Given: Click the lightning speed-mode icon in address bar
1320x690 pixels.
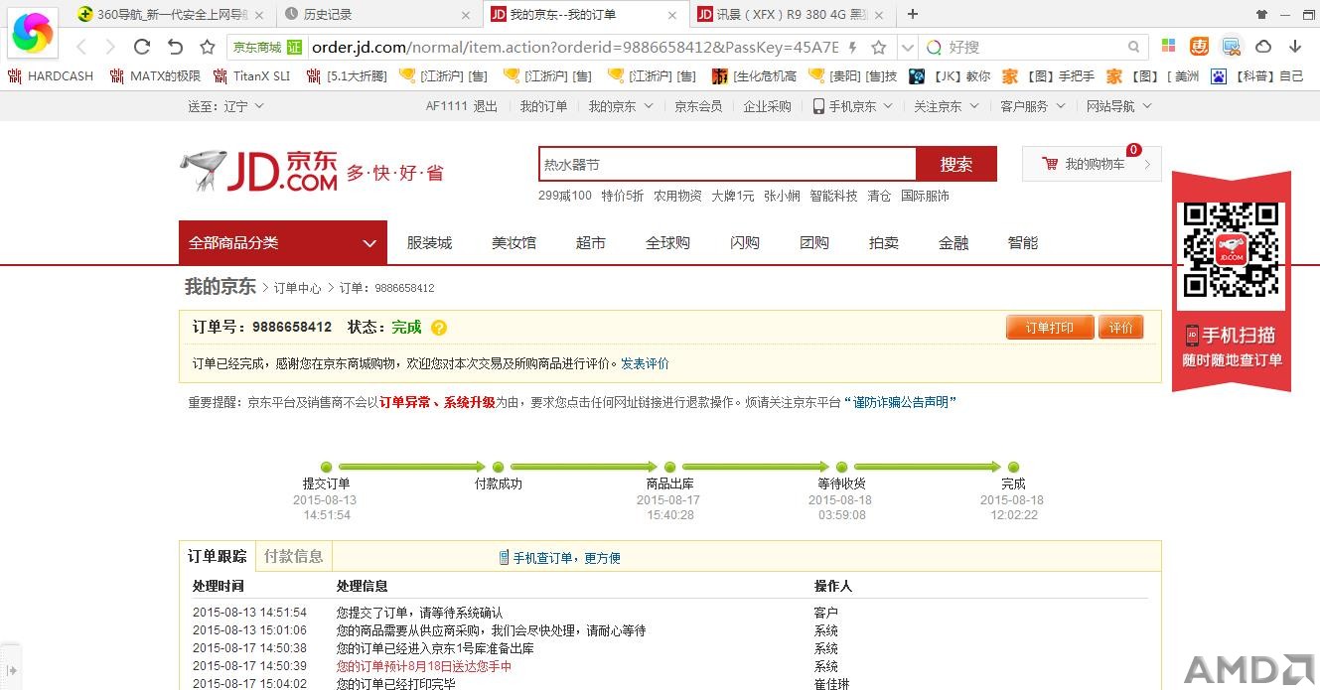Looking at the screenshot, I should pos(853,47).
